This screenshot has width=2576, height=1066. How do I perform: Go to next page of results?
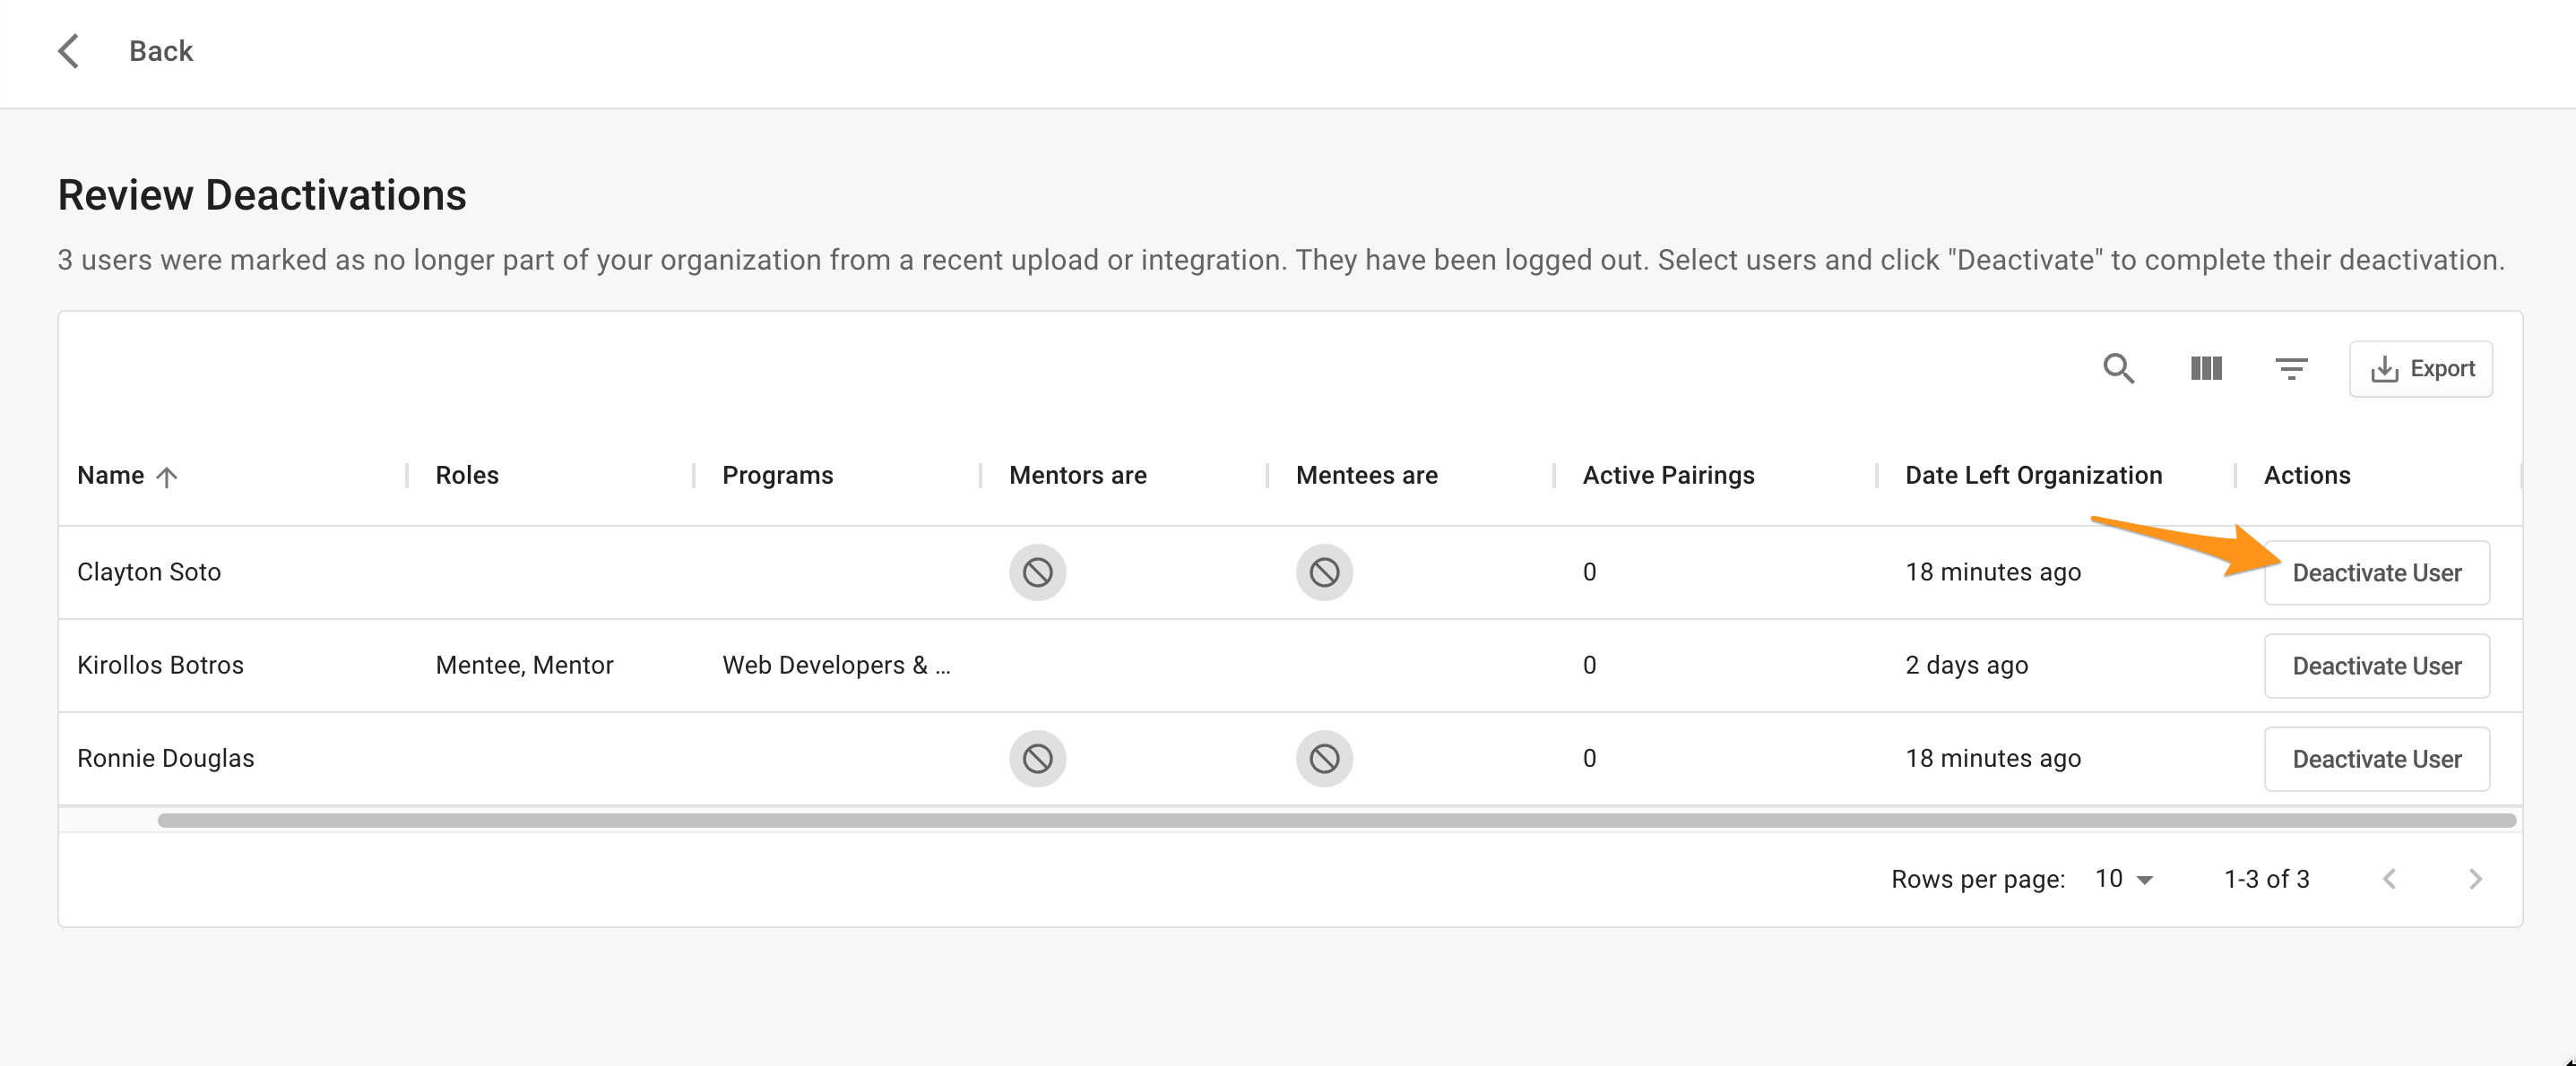tap(2475, 879)
